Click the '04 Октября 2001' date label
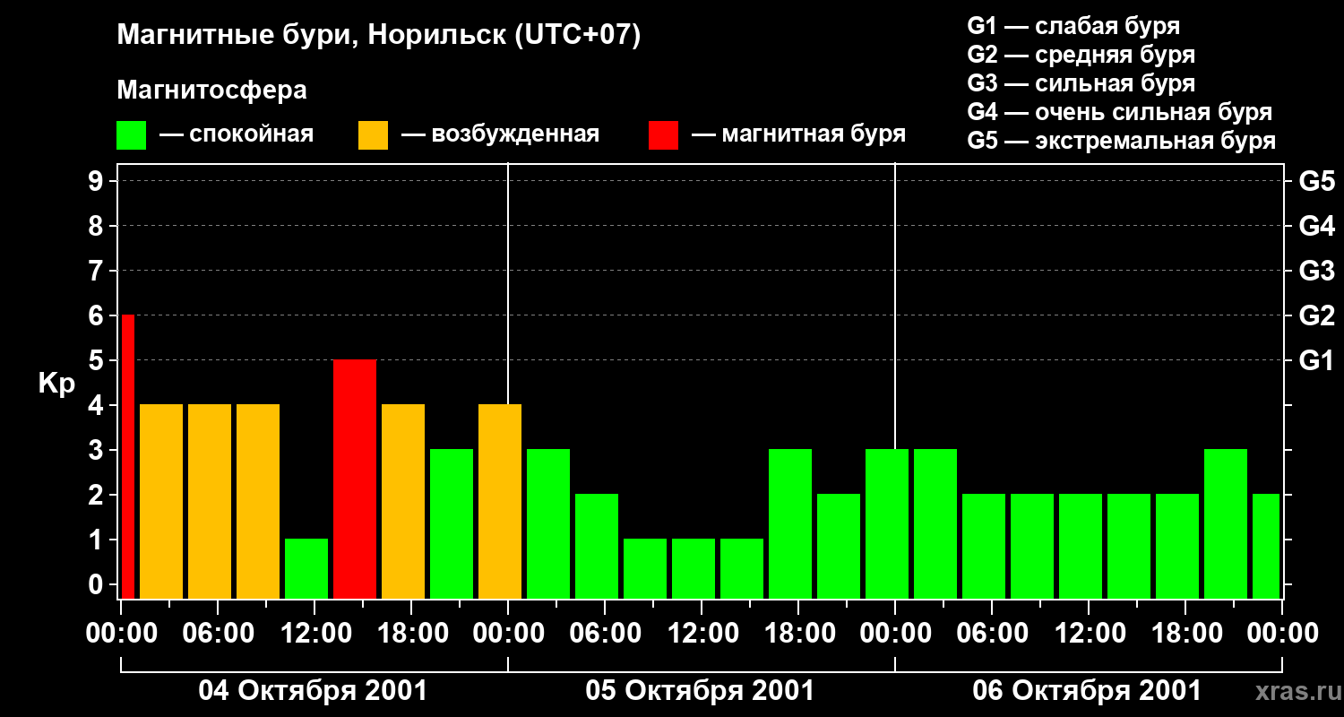The height and width of the screenshot is (717, 1344). coord(313,691)
